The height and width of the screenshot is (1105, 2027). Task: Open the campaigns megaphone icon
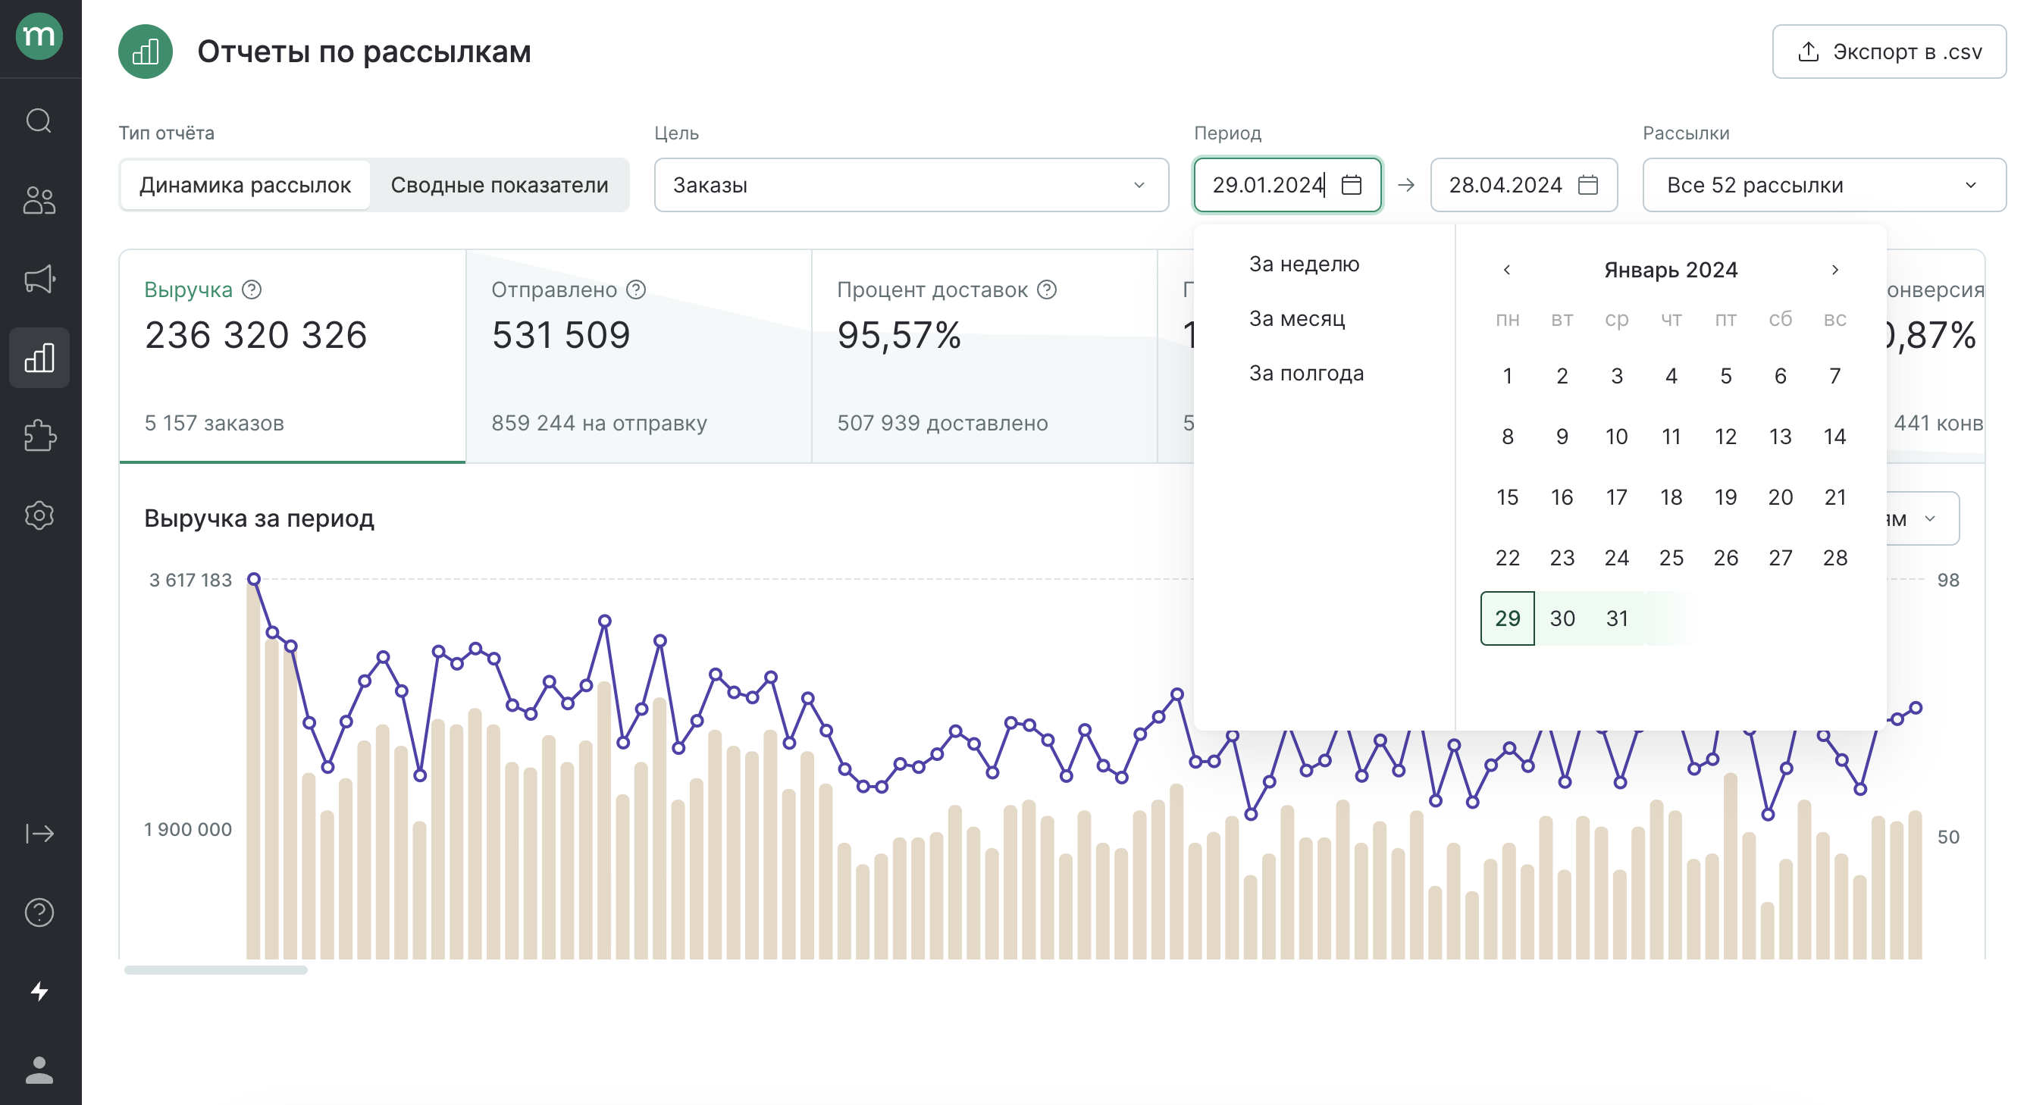[x=39, y=278]
